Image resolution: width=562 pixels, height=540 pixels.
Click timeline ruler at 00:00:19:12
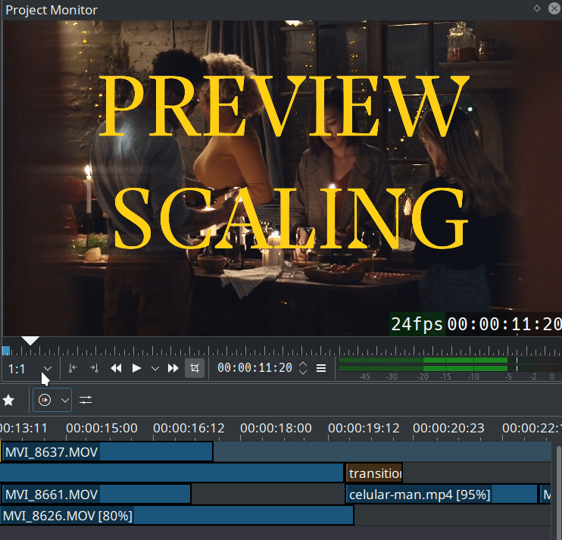click(x=364, y=428)
